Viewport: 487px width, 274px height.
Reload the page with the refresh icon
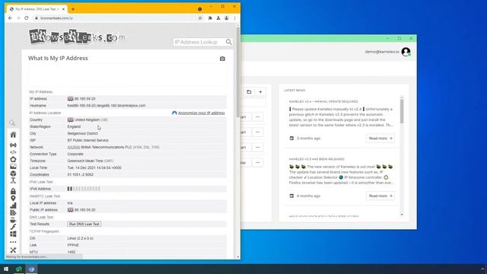27,18
